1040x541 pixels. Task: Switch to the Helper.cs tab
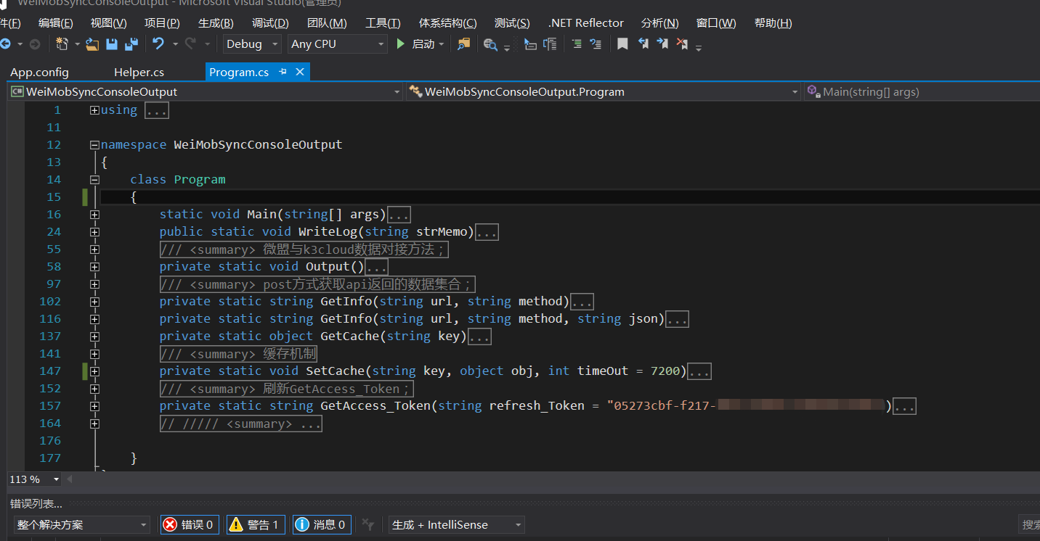pyautogui.click(x=139, y=72)
